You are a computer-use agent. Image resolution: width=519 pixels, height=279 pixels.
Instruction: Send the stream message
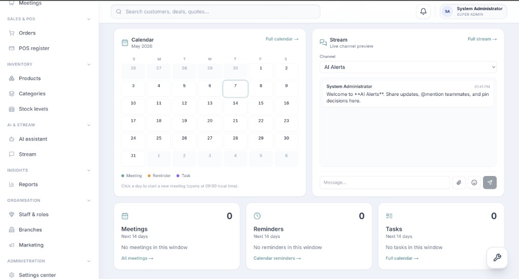click(x=490, y=183)
